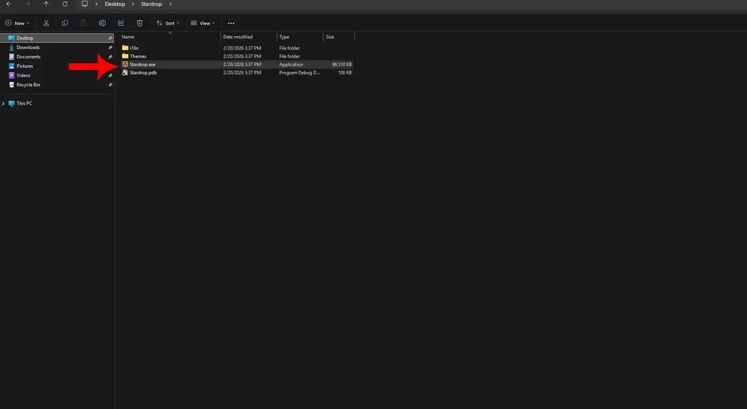Go back with the left arrow

pos(9,4)
